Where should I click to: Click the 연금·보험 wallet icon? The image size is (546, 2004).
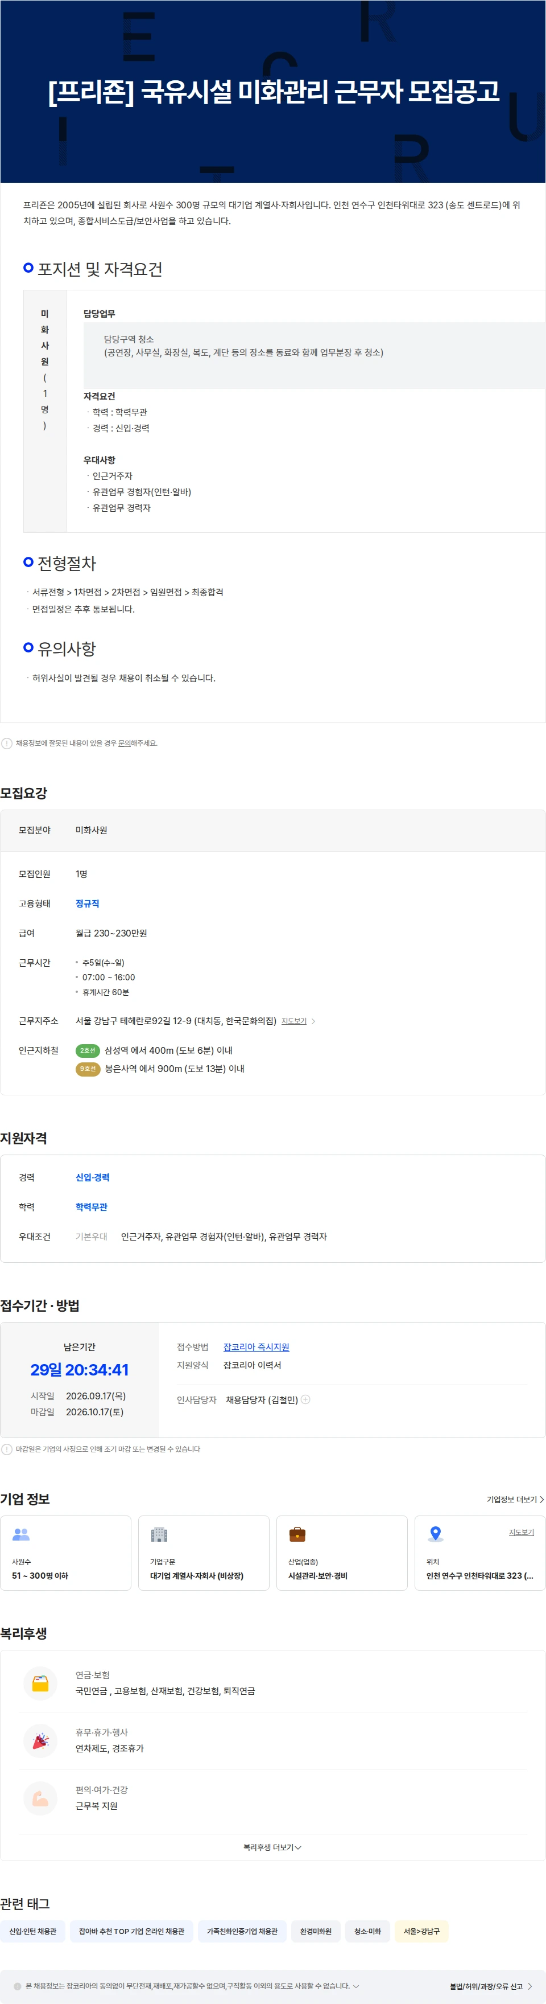[40, 1683]
